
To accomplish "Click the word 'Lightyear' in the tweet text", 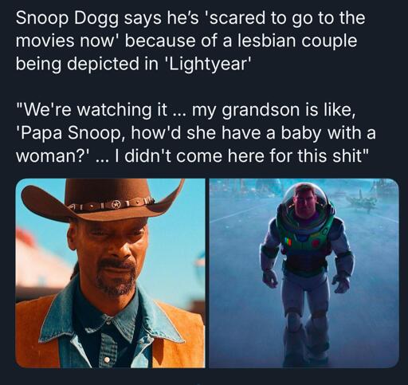I will tap(208, 64).
